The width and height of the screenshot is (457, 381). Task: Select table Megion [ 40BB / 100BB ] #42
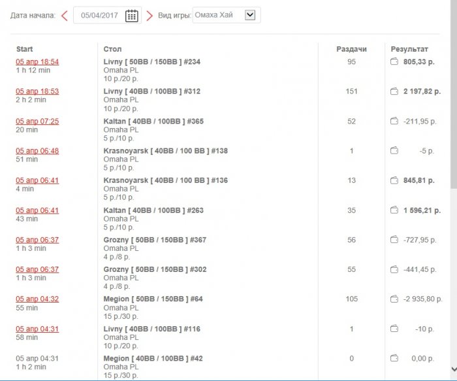pos(153,358)
